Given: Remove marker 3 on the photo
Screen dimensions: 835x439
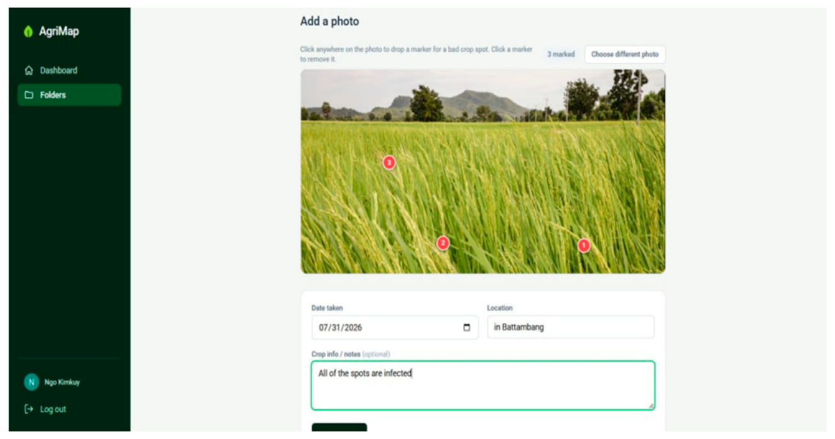Looking at the screenshot, I should click(x=389, y=163).
